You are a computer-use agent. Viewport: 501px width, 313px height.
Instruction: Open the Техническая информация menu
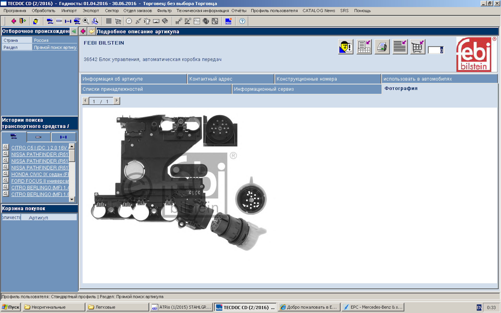coord(202,11)
